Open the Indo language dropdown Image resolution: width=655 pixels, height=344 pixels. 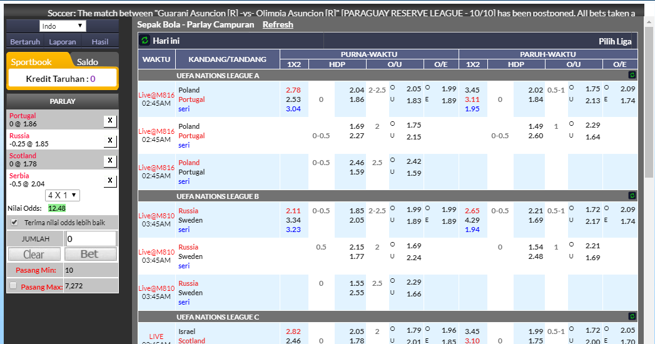tap(63, 26)
